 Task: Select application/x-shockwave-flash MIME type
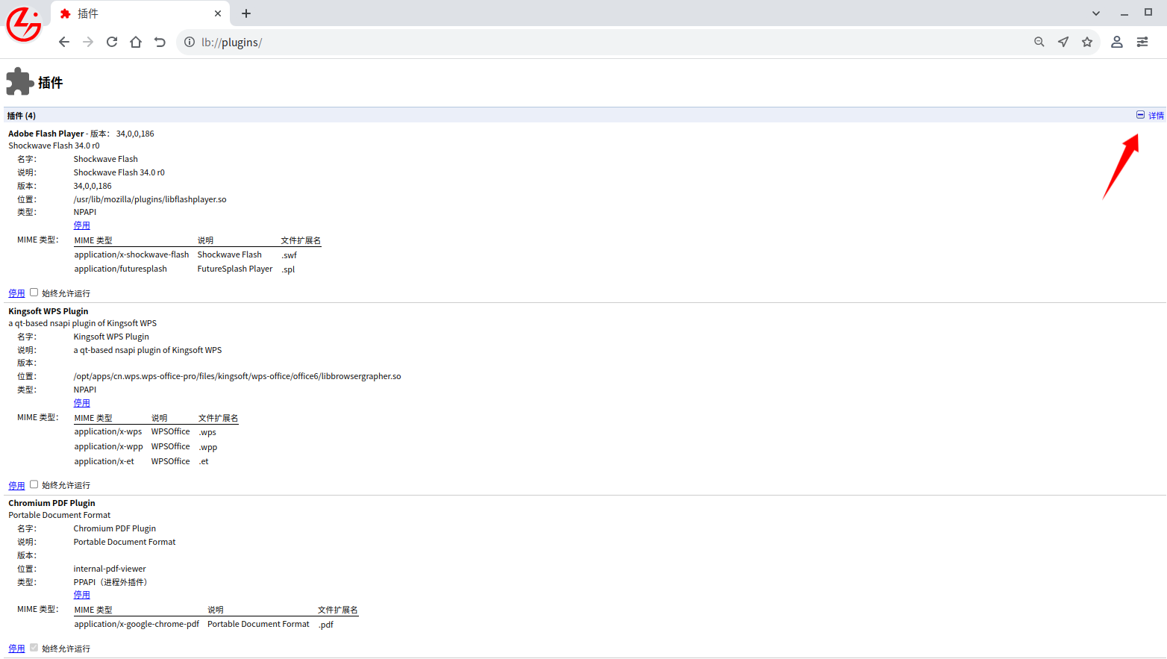click(131, 254)
